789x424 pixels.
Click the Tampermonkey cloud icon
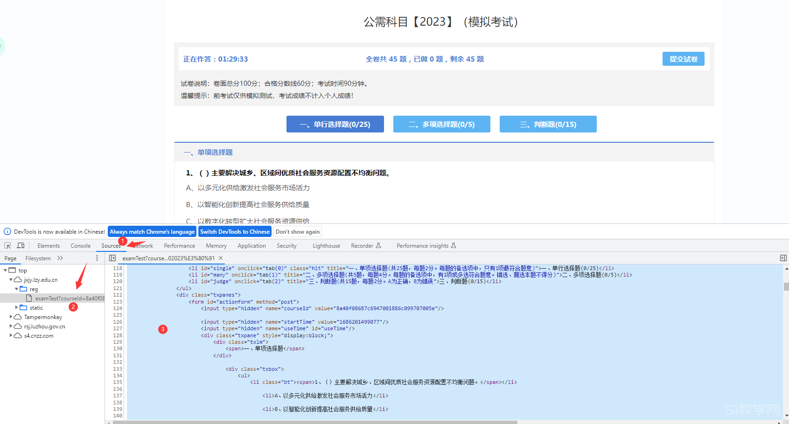coord(18,317)
